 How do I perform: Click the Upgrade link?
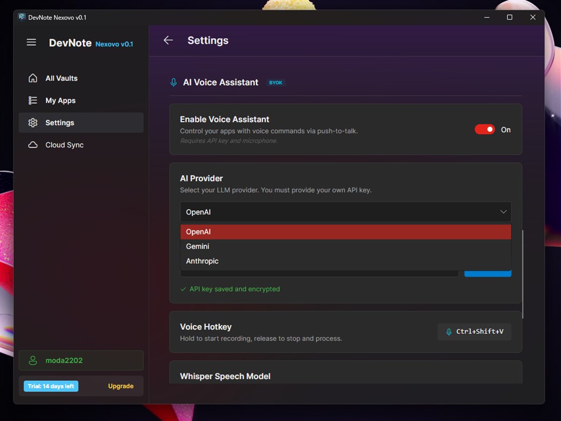121,386
